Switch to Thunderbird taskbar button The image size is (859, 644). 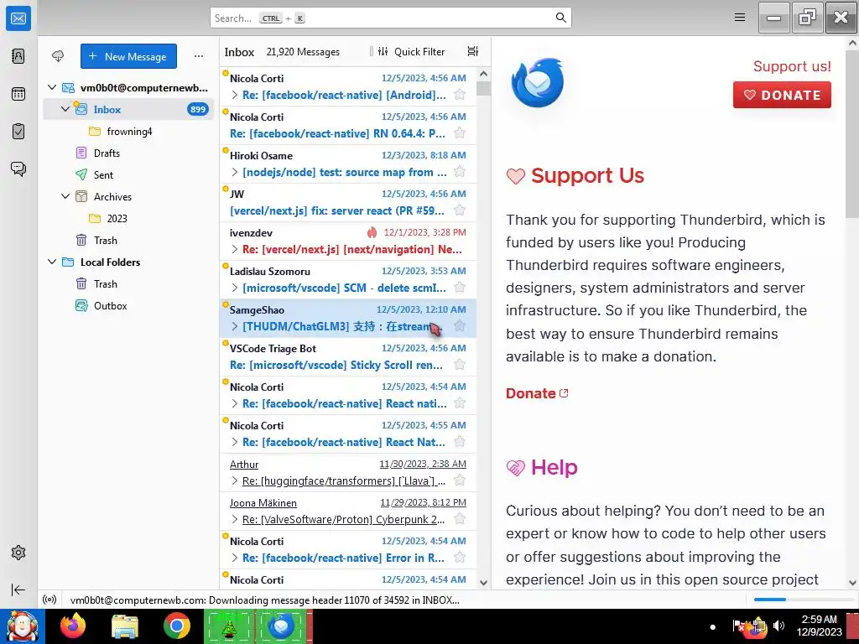(x=281, y=626)
